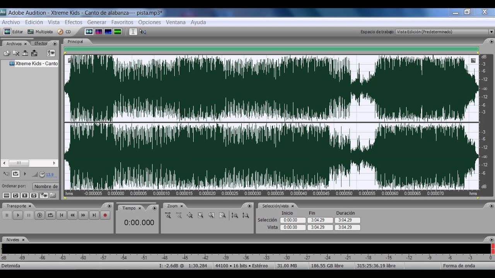Click Play in Transporte panel
The image size is (495, 278).
pos(17,215)
